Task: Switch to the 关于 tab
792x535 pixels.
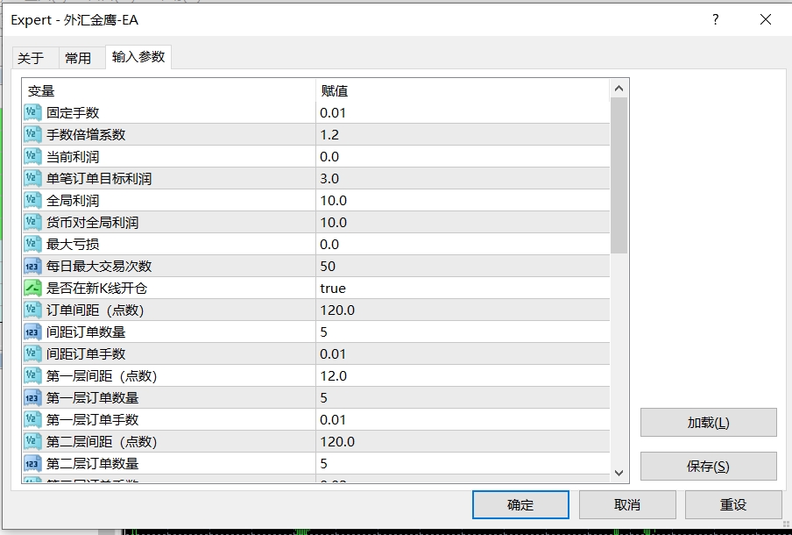Action: pyautogui.click(x=31, y=58)
